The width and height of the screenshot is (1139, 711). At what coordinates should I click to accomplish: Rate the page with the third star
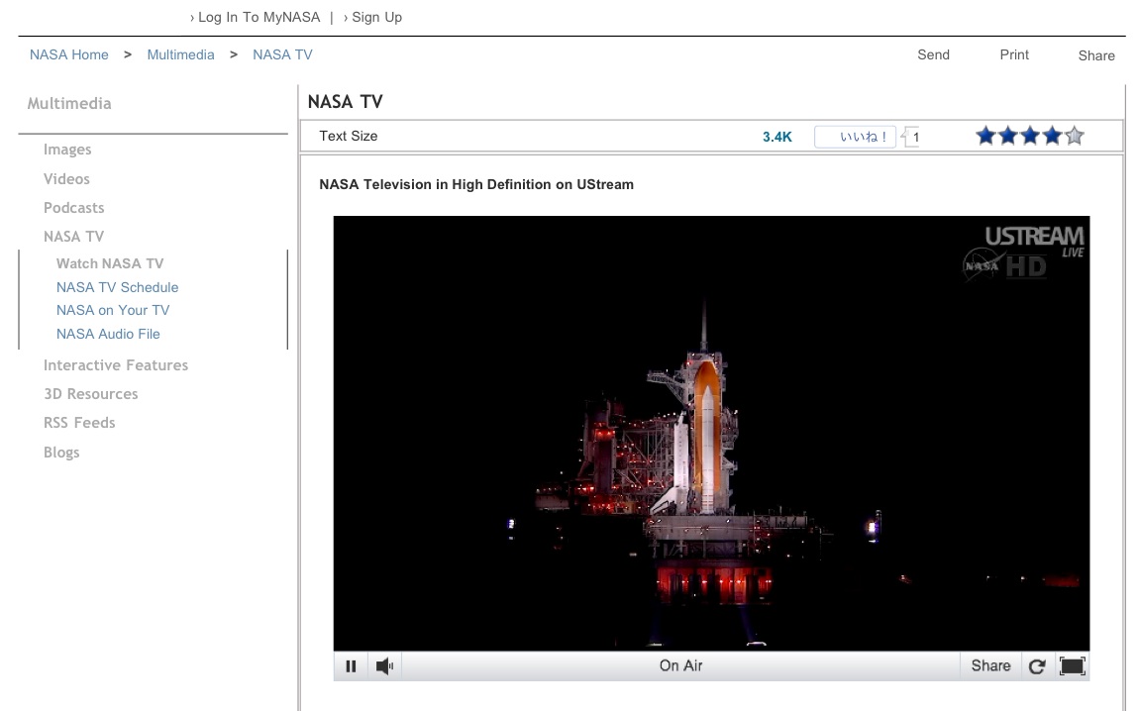tap(1030, 136)
